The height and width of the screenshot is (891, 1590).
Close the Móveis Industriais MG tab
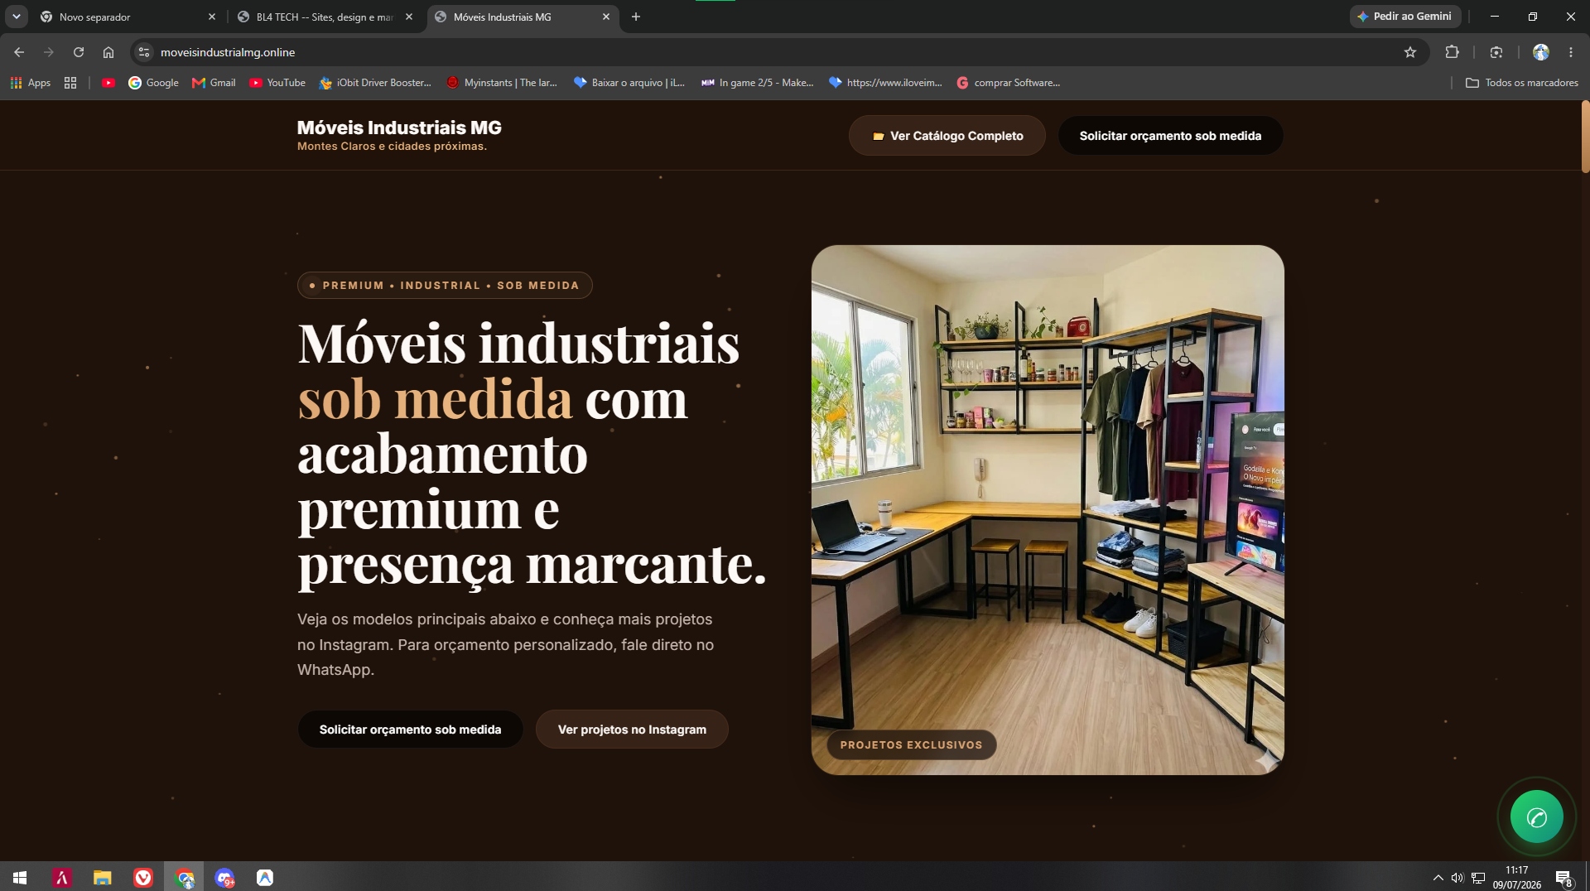click(x=605, y=17)
